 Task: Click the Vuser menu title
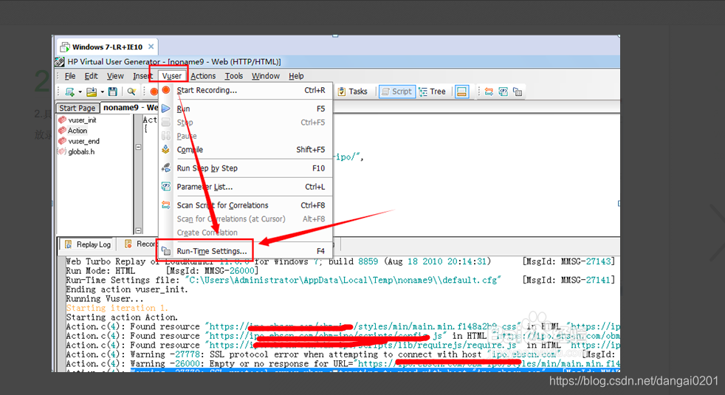(171, 76)
